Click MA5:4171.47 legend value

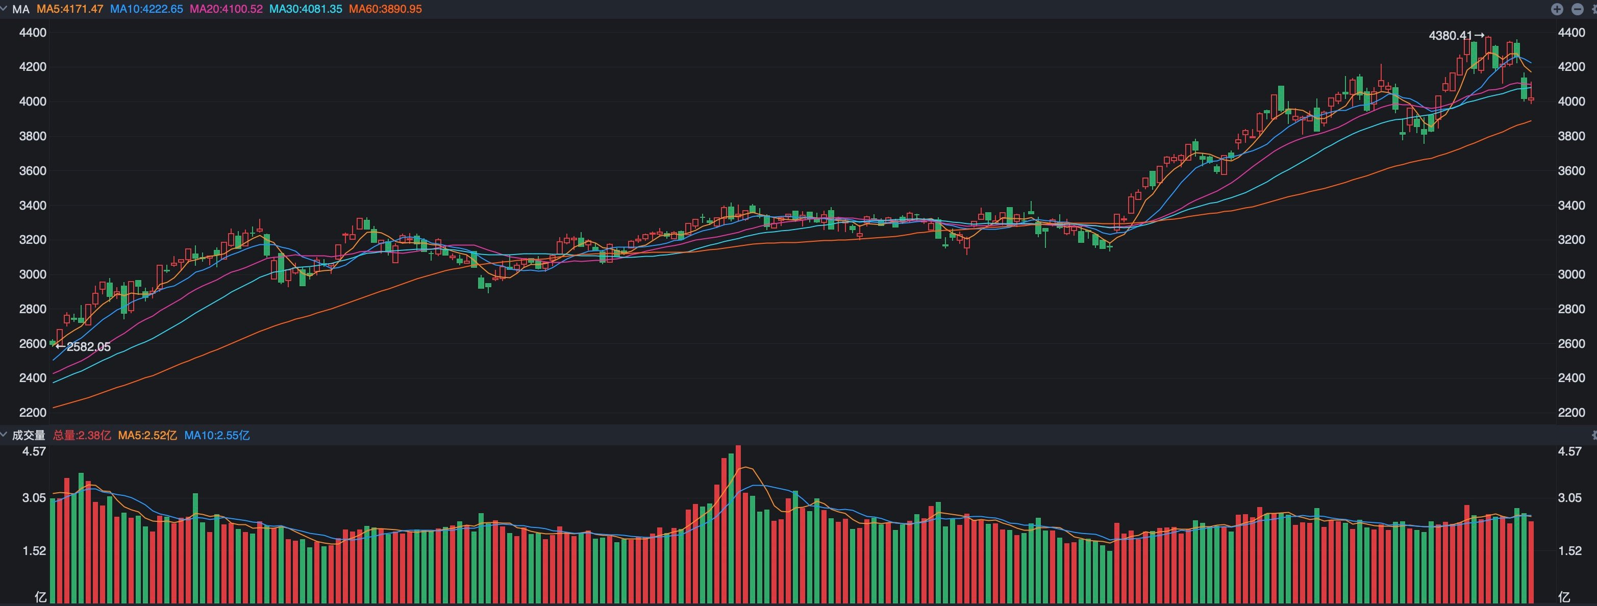click(x=70, y=9)
